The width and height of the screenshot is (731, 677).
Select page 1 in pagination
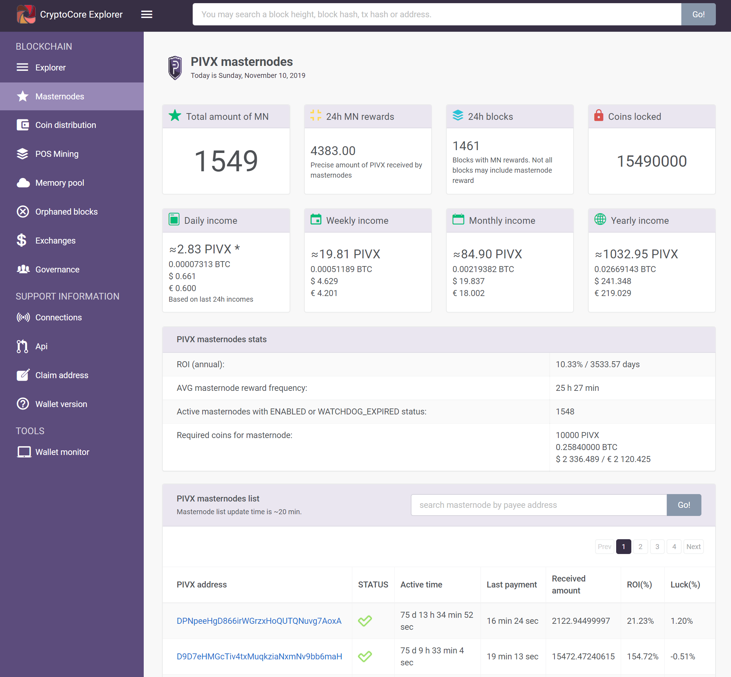click(623, 546)
